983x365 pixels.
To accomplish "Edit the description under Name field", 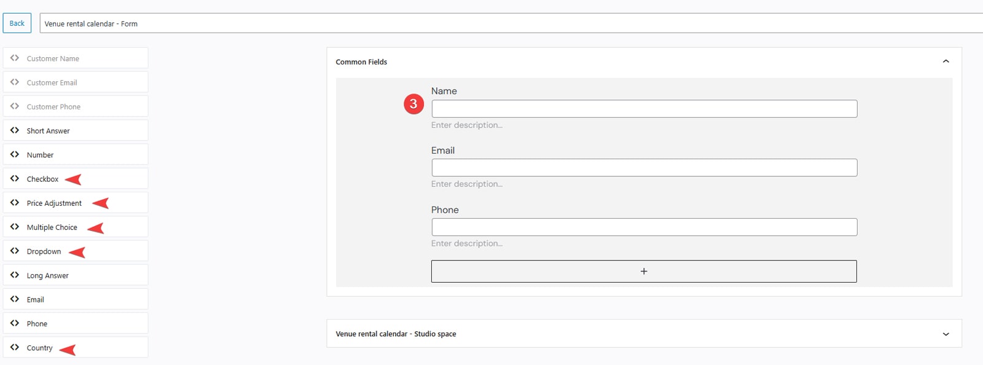I will [x=467, y=125].
